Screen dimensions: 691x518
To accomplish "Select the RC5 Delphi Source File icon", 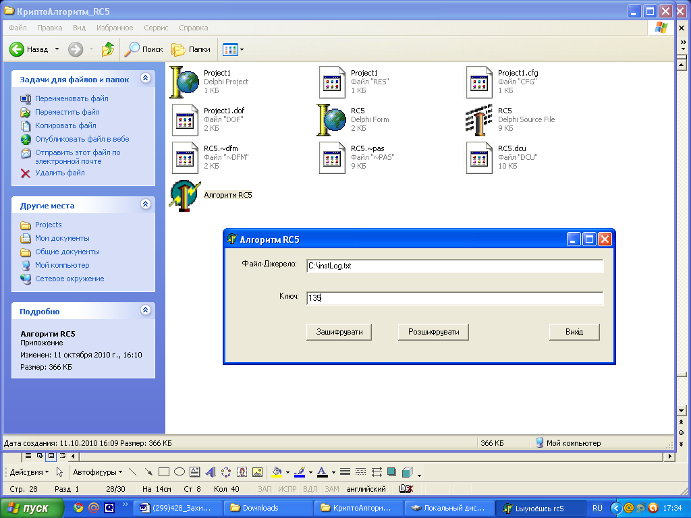I will pos(480,120).
